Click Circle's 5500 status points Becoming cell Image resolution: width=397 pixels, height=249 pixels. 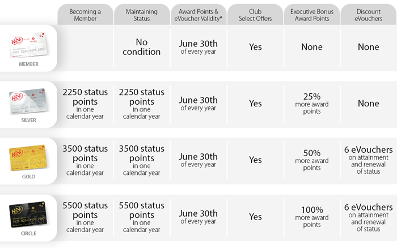point(85,217)
